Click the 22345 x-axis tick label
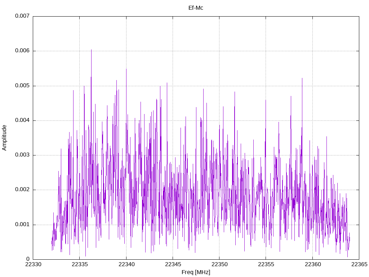Screen dimensions: 369x277 point(173,264)
